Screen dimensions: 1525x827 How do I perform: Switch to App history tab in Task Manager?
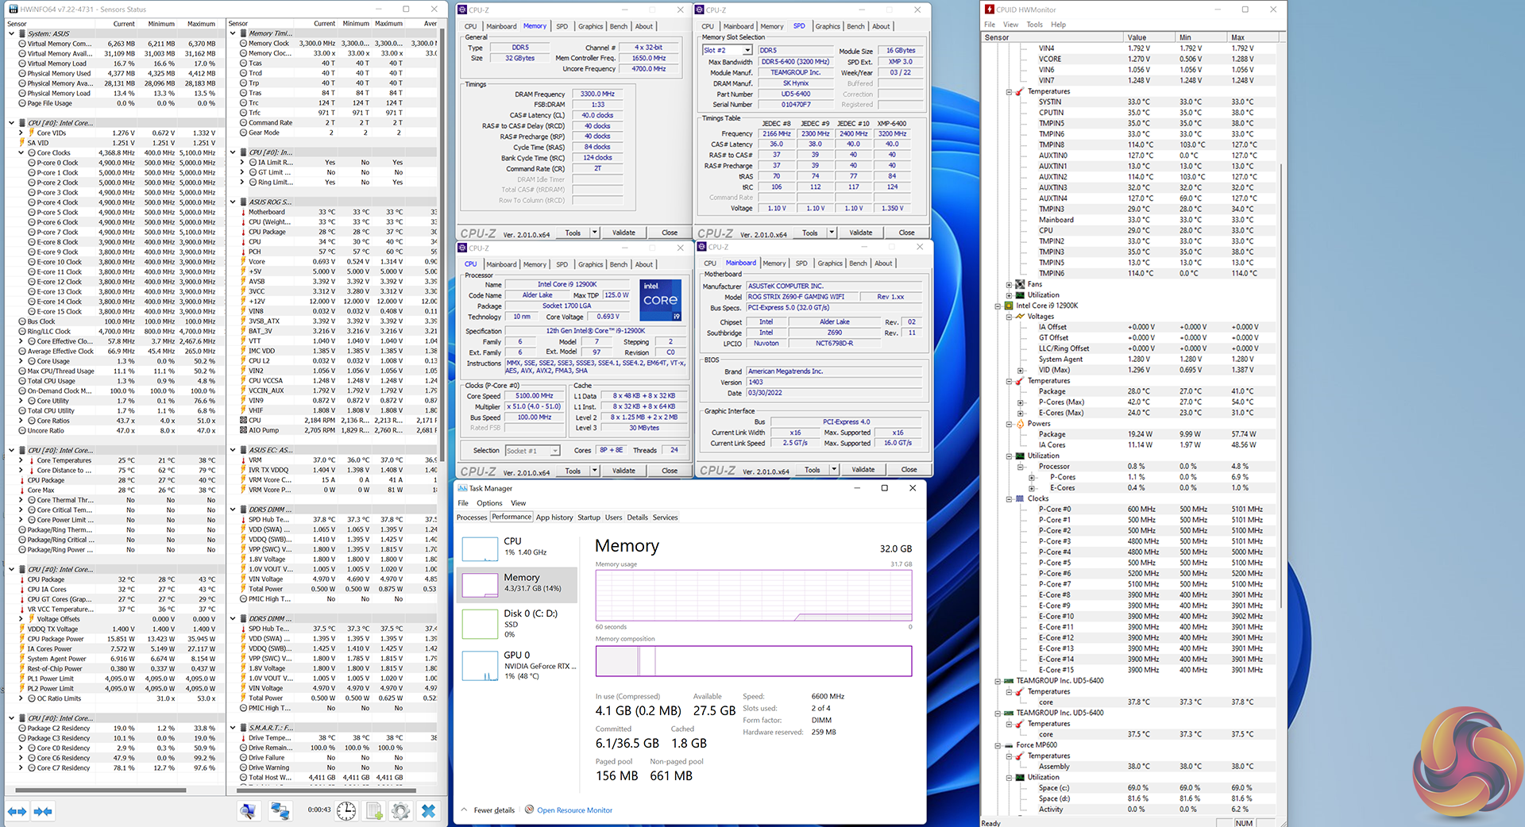(554, 517)
